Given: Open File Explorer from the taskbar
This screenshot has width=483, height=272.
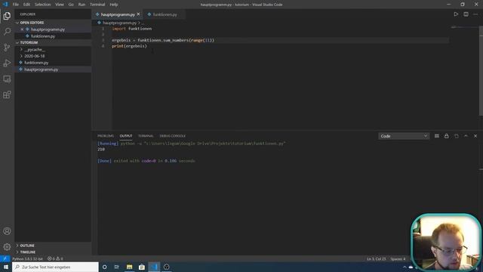Looking at the screenshot, I should tap(129, 267).
